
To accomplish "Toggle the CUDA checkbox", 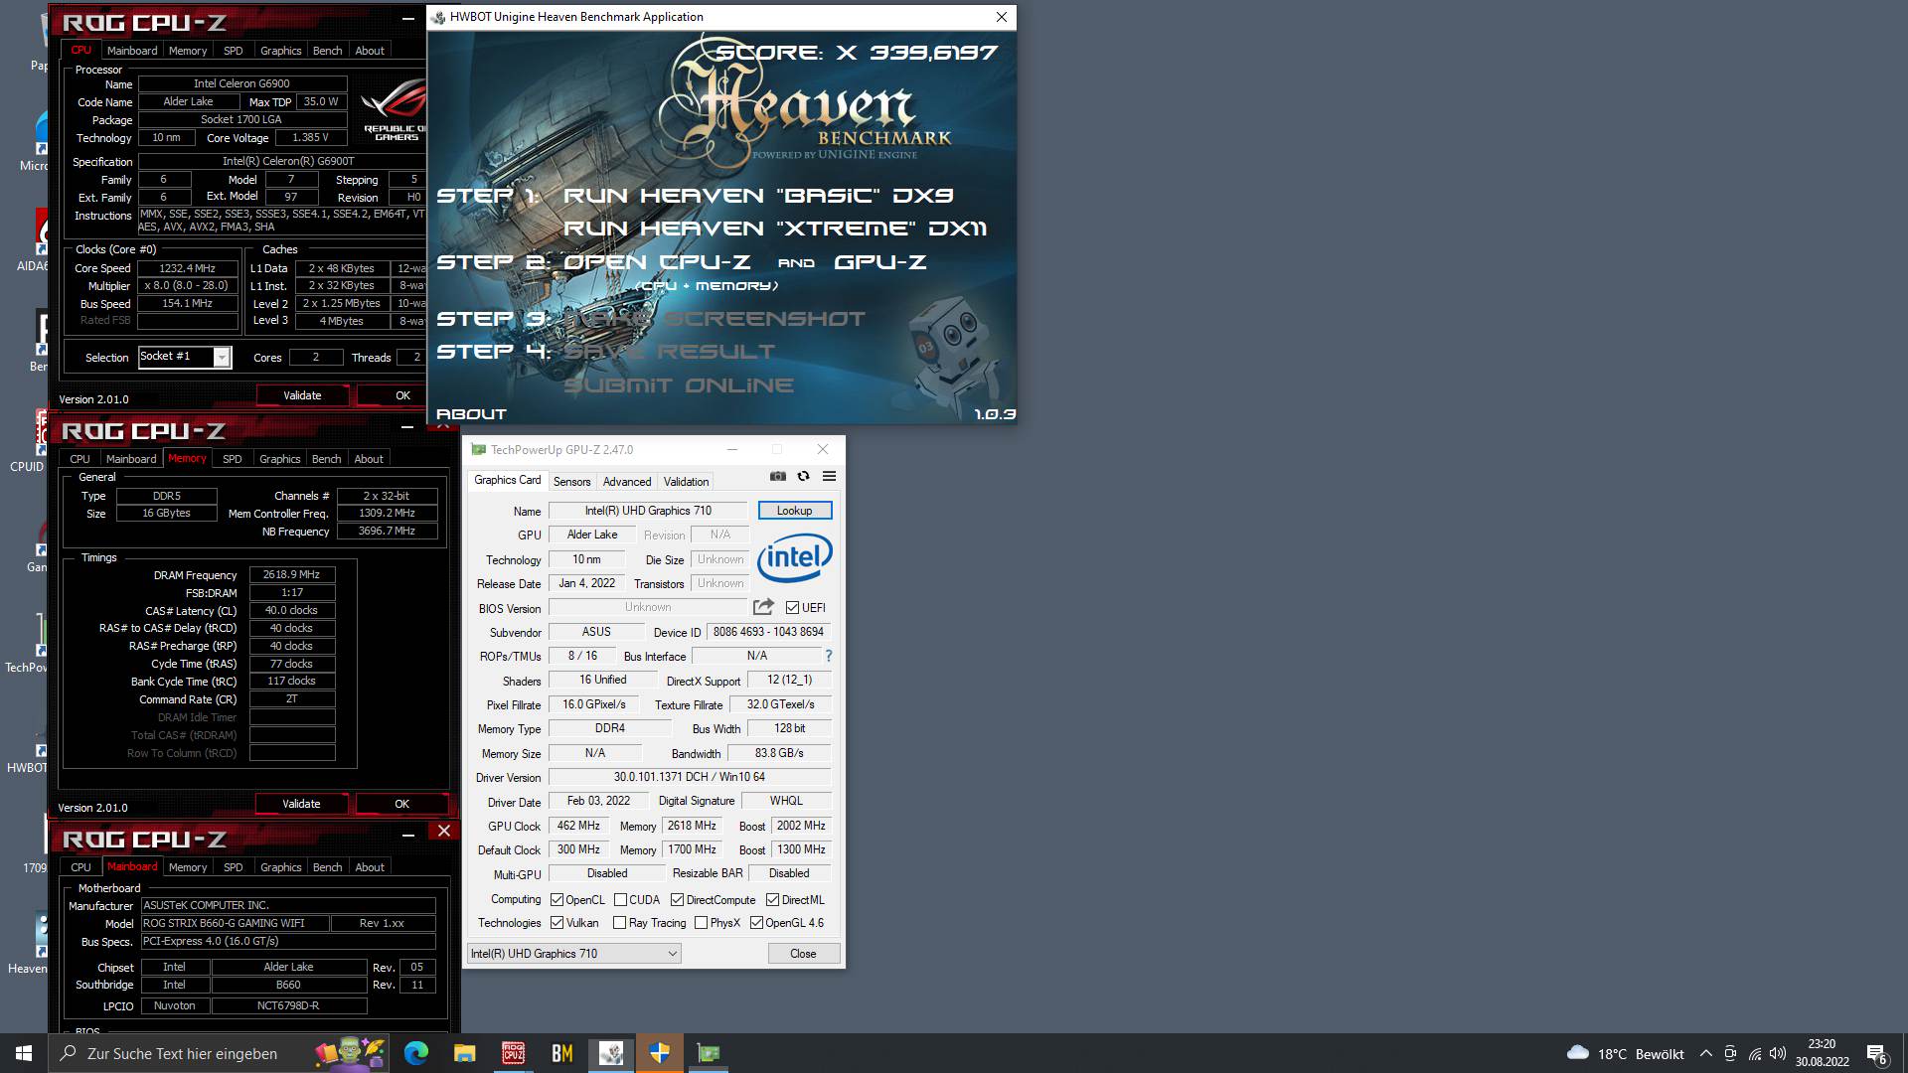I will click(x=620, y=900).
